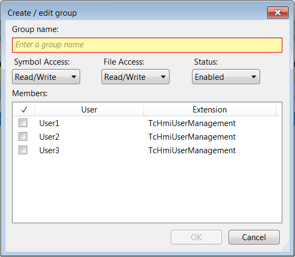Viewport: 295px width, 257px height.
Task: Open the Status dropdown showing Enabled
Action: 226,77
